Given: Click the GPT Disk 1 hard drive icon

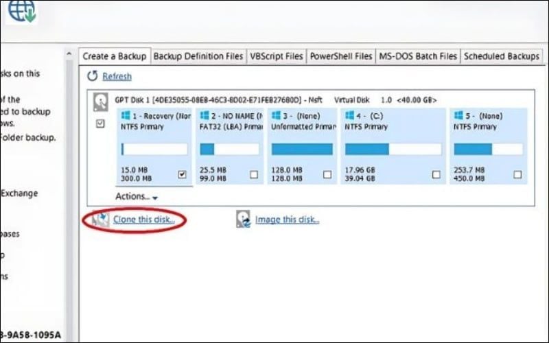Looking at the screenshot, I should coord(100,102).
